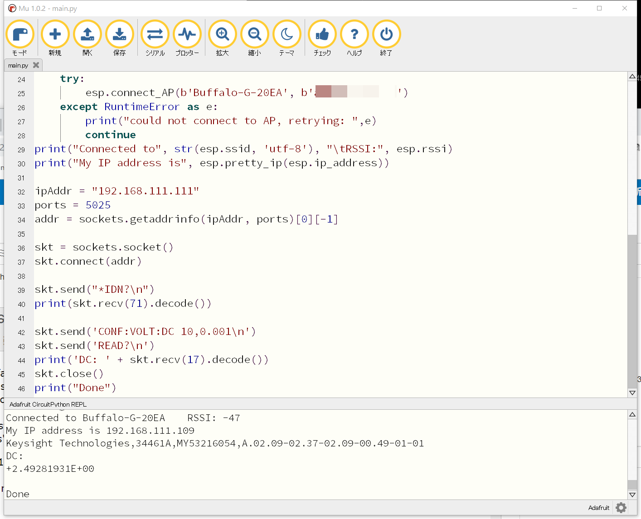Click editor scrollbar up arrow
641x519 pixels.
pos(632,77)
